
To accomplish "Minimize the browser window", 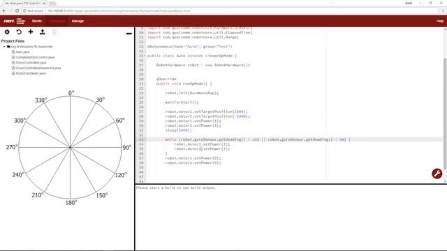I will (420, 3).
